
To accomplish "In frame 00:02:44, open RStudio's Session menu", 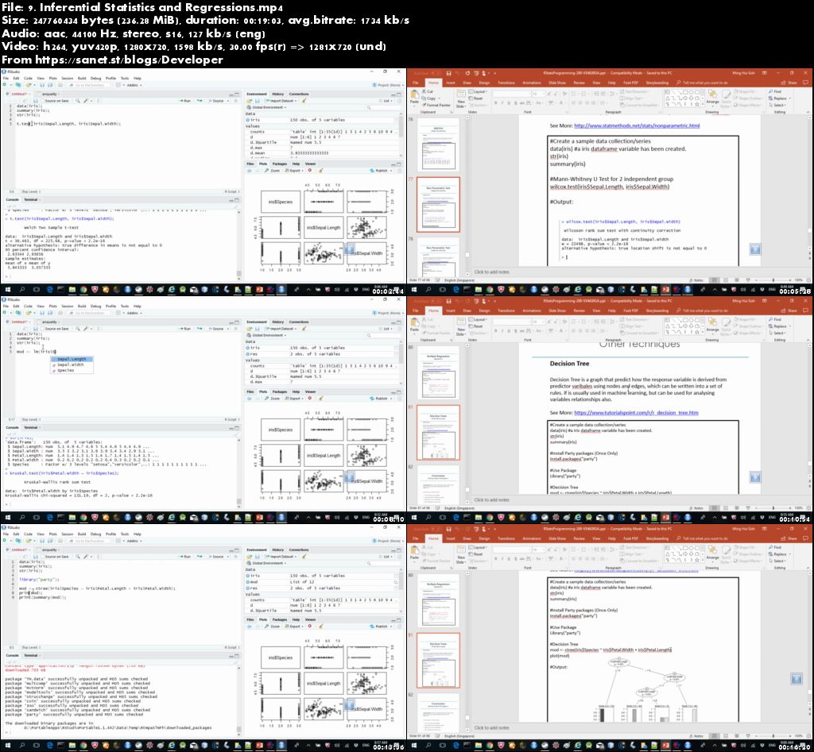I will (67, 79).
